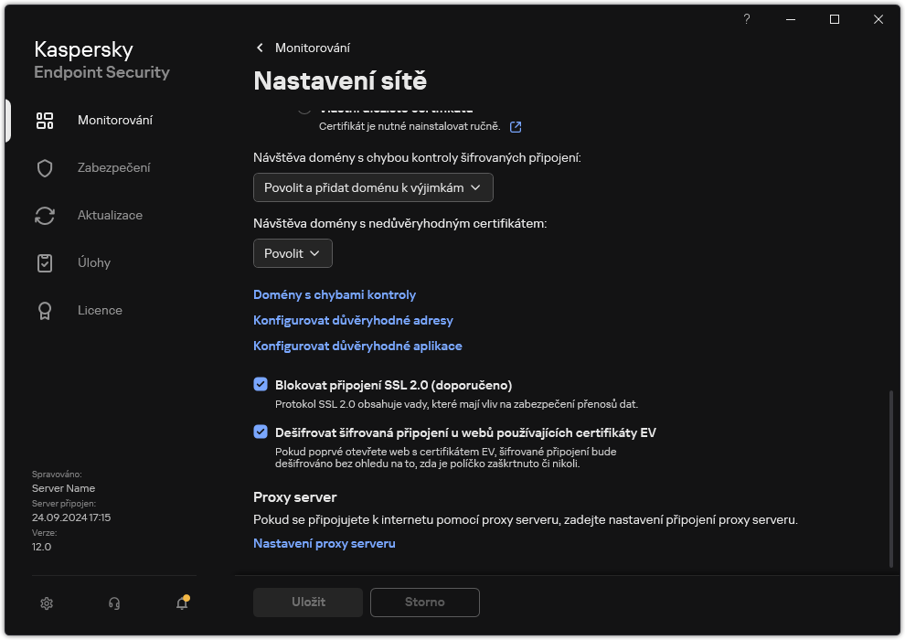The width and height of the screenshot is (905, 640).
Task: Open the encrypted connection error dropdown
Action: tap(372, 187)
